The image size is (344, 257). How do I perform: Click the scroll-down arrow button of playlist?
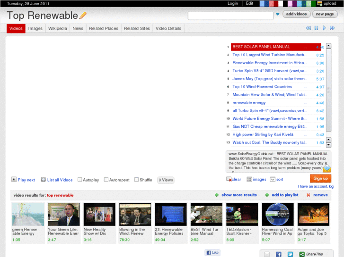click(x=328, y=145)
